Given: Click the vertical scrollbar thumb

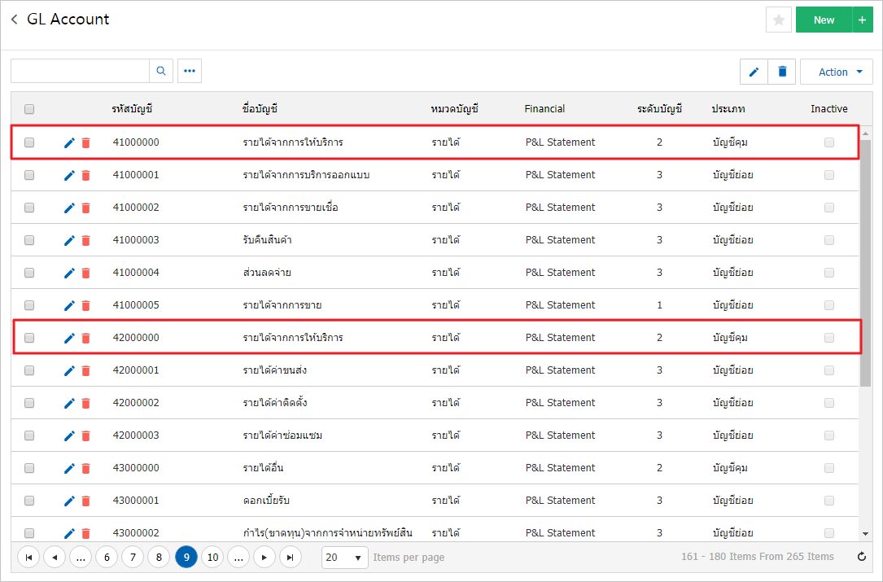Looking at the screenshot, I should (866, 263).
